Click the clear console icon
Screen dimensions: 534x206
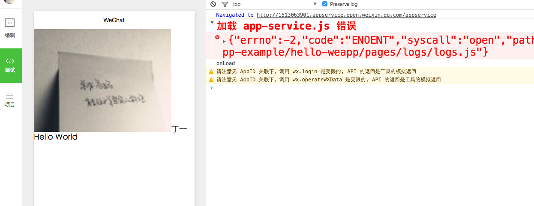(213, 4)
